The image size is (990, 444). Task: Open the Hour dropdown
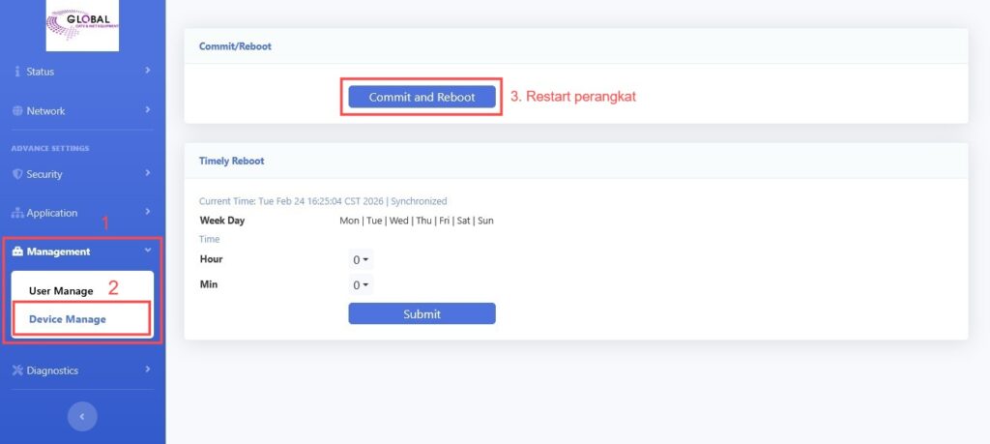coord(362,260)
